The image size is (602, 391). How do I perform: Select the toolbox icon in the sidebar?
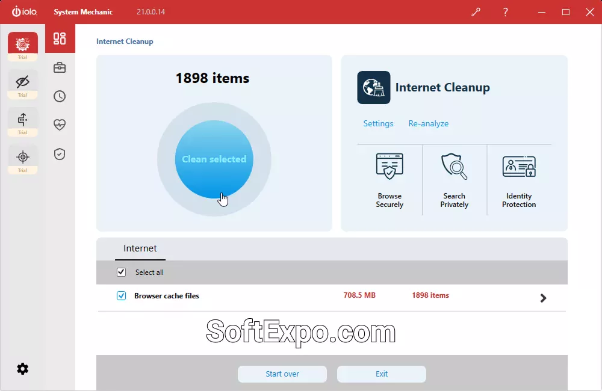tap(59, 67)
